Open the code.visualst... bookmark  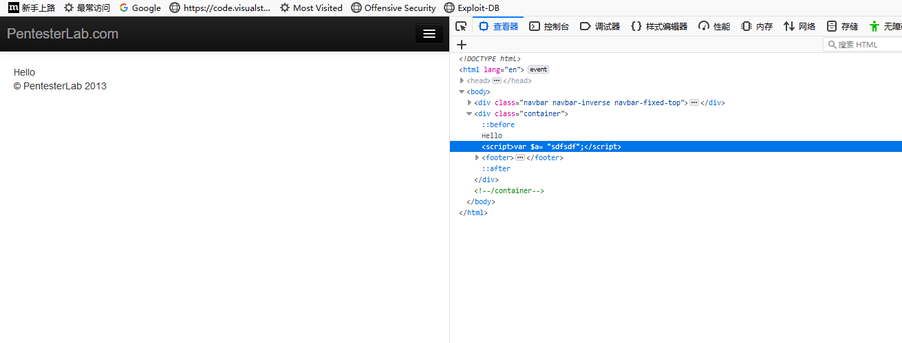tap(220, 8)
